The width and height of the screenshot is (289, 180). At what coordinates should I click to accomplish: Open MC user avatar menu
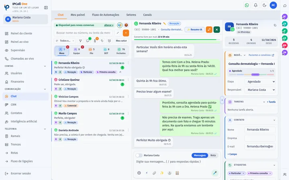[x=273, y=5]
